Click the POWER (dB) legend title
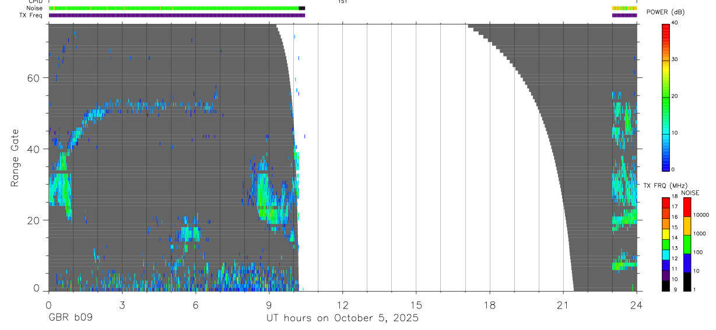The width and height of the screenshot is (716, 330). click(x=665, y=12)
